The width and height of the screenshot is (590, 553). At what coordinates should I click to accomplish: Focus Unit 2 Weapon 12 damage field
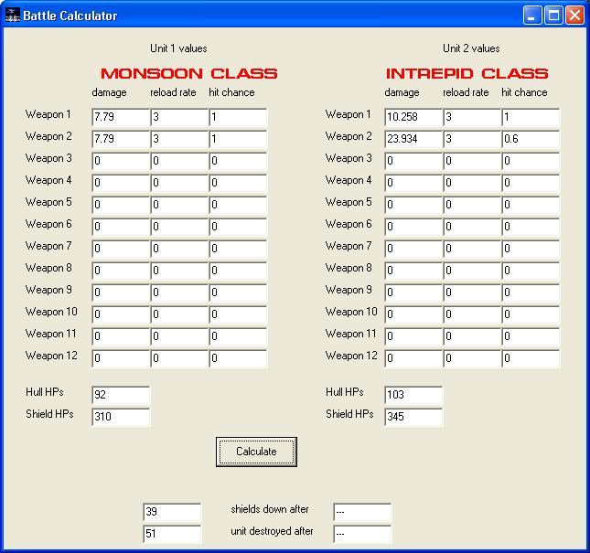(x=413, y=358)
